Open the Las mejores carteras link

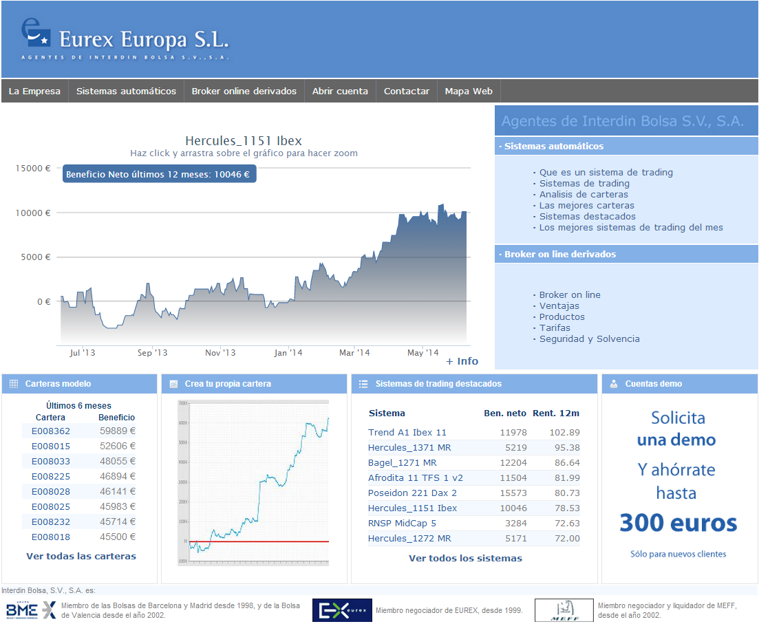[x=587, y=205]
